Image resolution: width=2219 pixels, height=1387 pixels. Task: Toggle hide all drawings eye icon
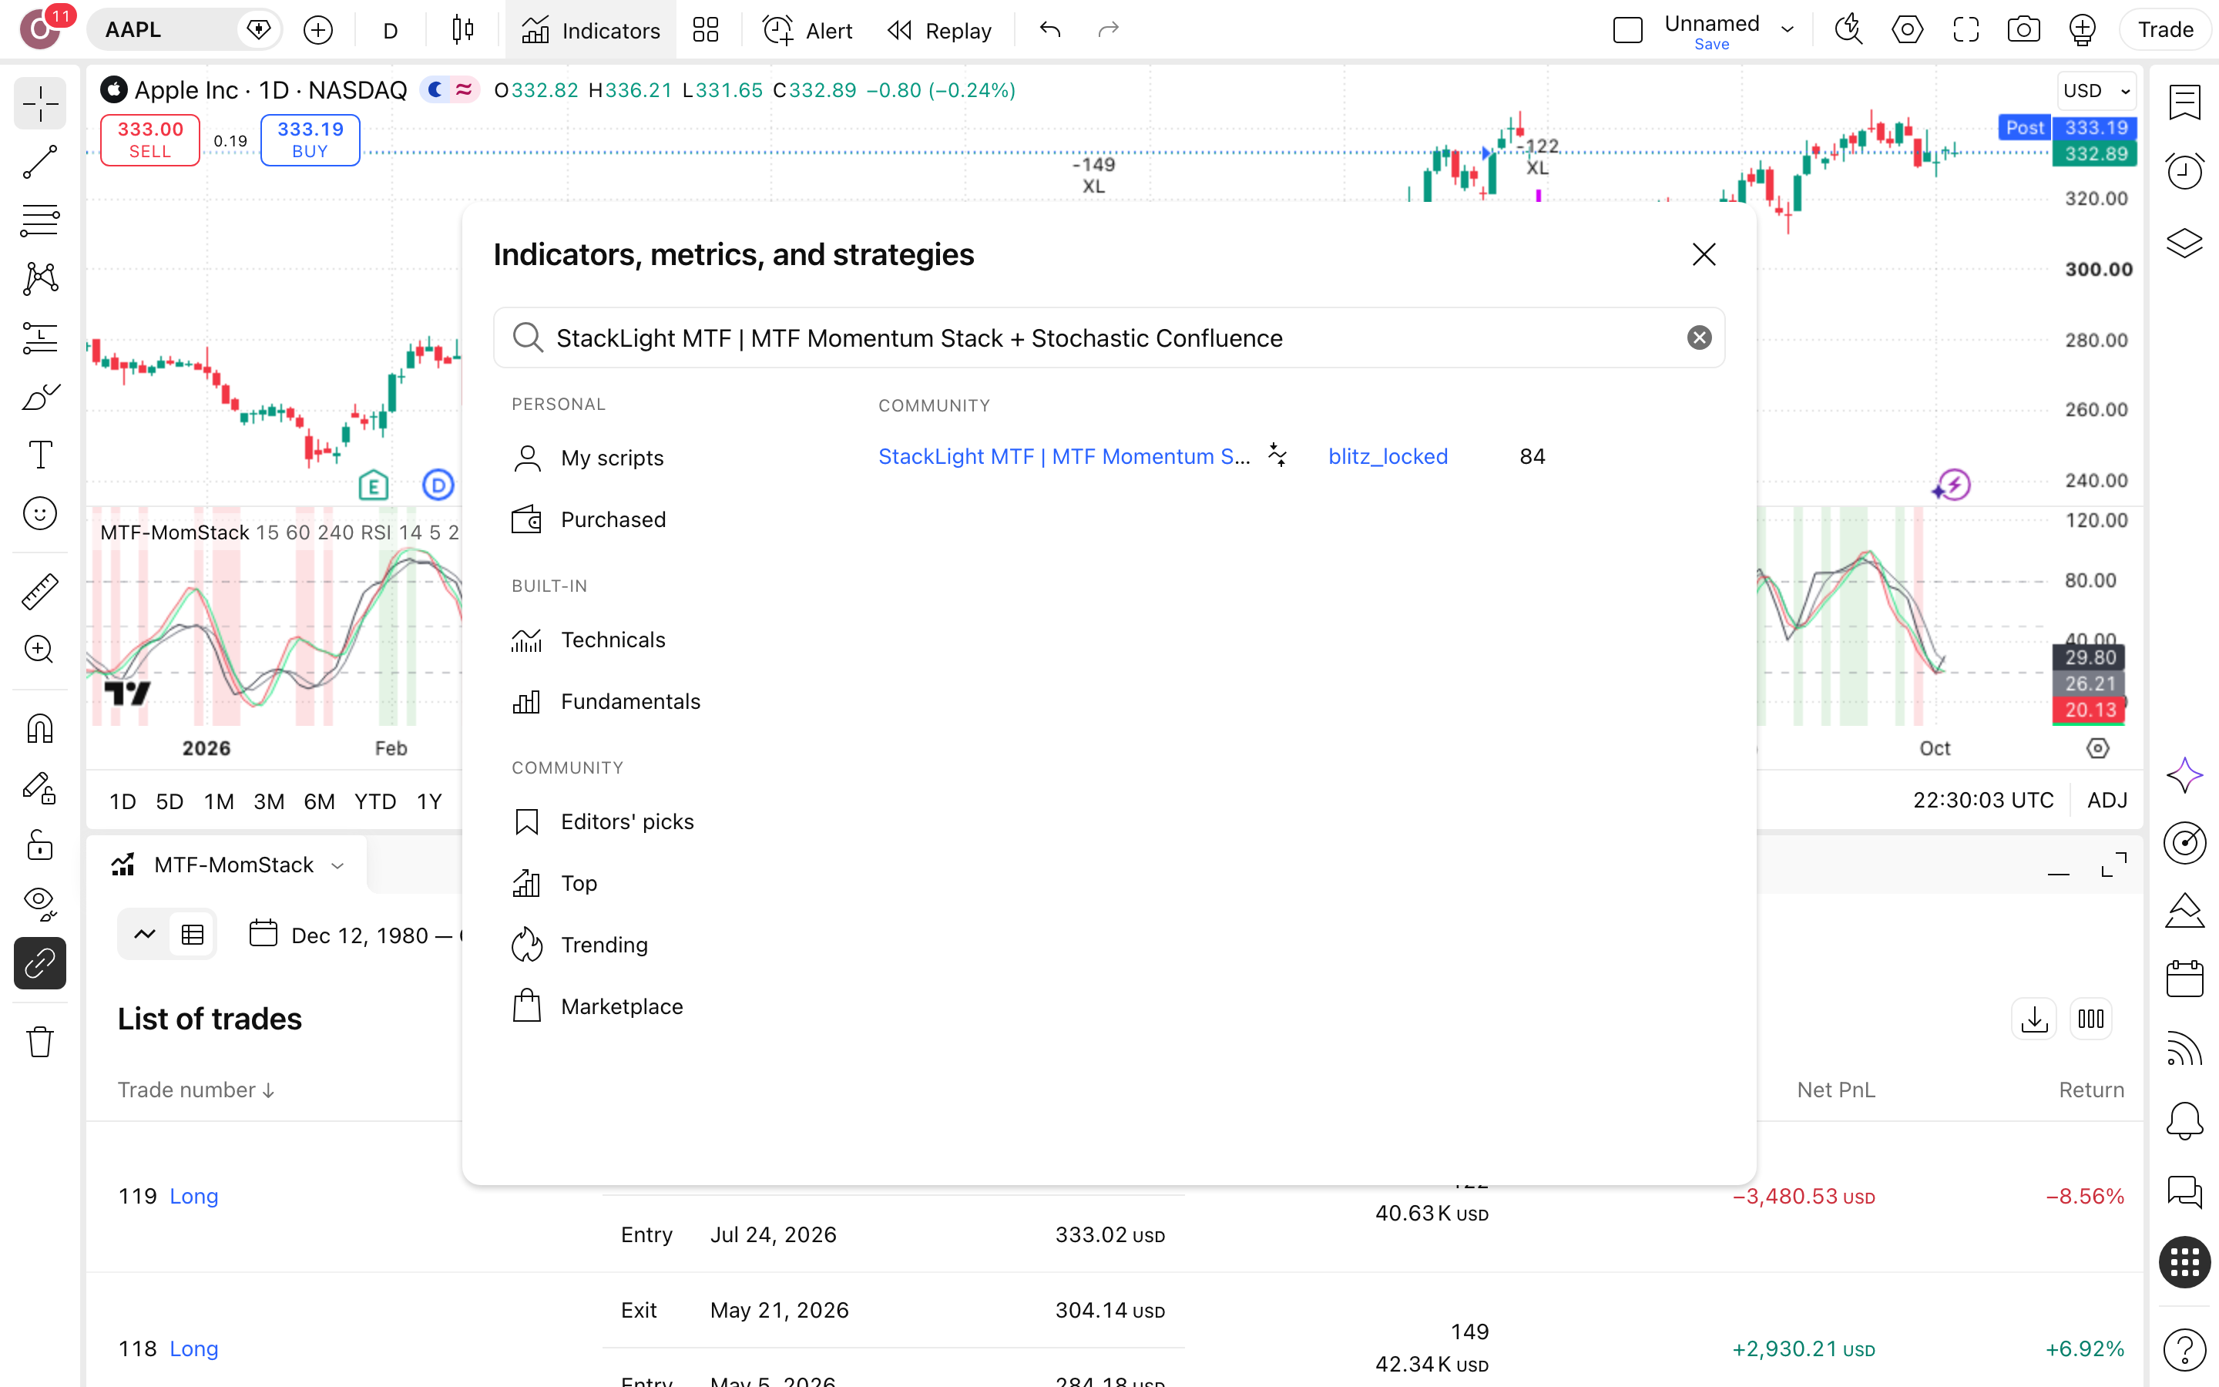click(x=39, y=904)
